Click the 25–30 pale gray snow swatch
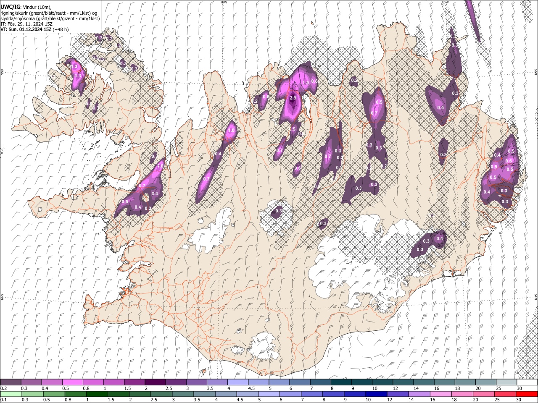538x403 pixels. 506,382
